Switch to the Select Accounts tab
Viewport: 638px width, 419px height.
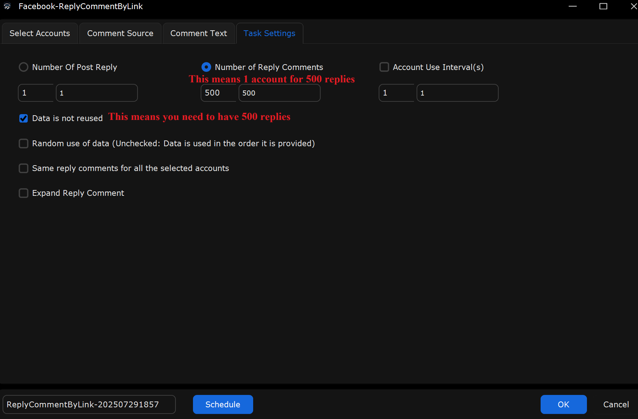(x=40, y=33)
